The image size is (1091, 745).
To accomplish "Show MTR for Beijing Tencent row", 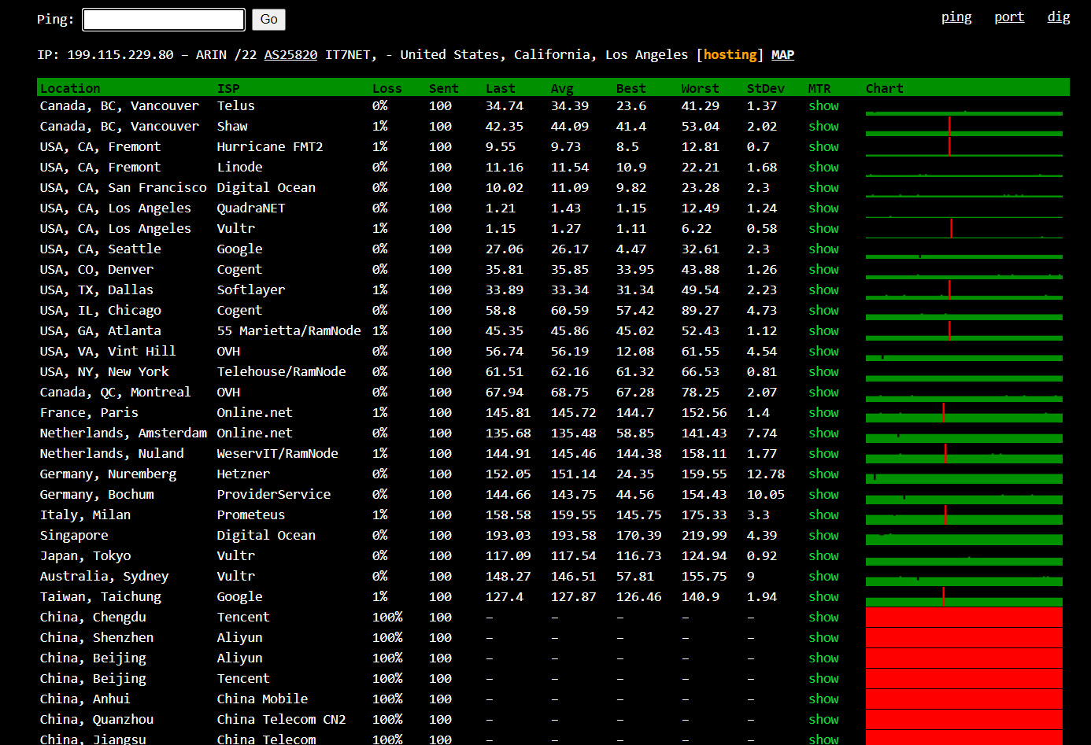I will (823, 679).
